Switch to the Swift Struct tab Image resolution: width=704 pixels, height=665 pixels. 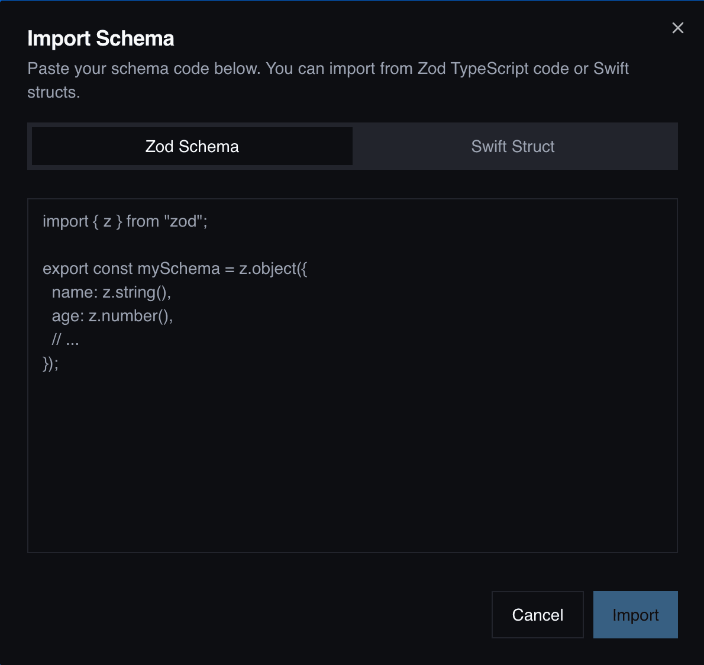[512, 146]
